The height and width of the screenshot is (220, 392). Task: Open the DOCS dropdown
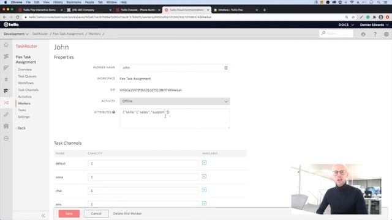(346, 24)
